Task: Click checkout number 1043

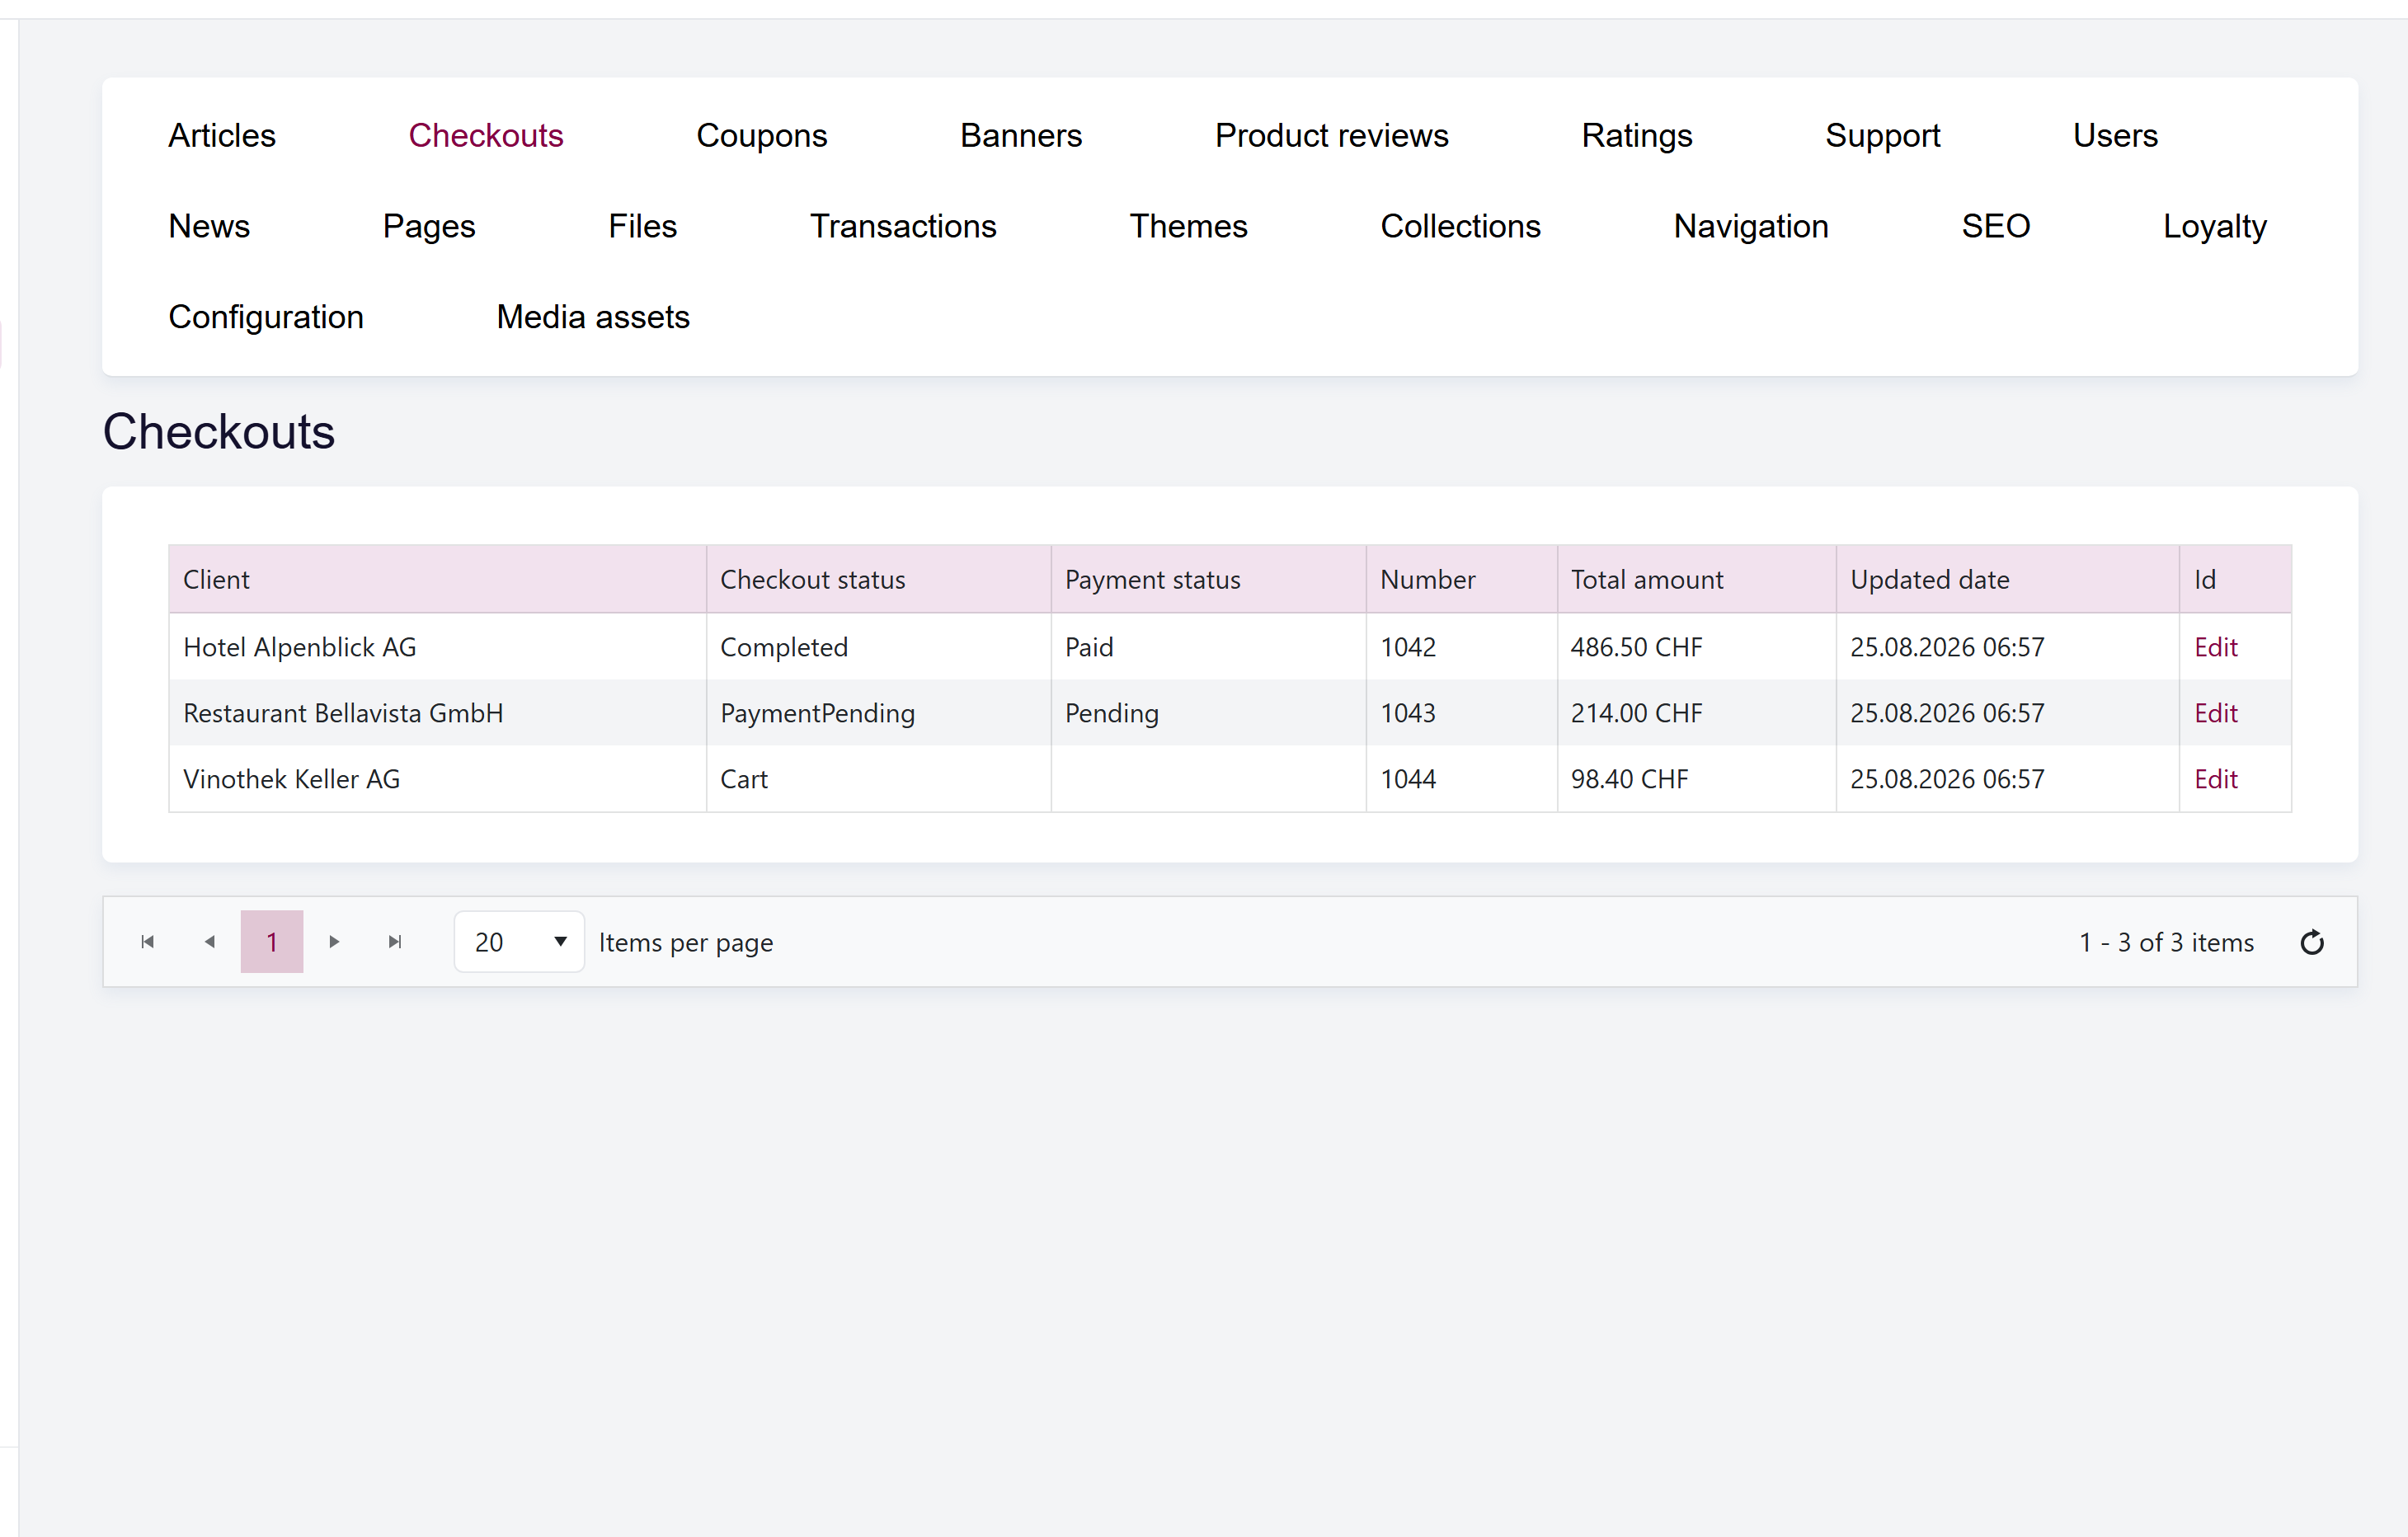Action: pos(1461,713)
